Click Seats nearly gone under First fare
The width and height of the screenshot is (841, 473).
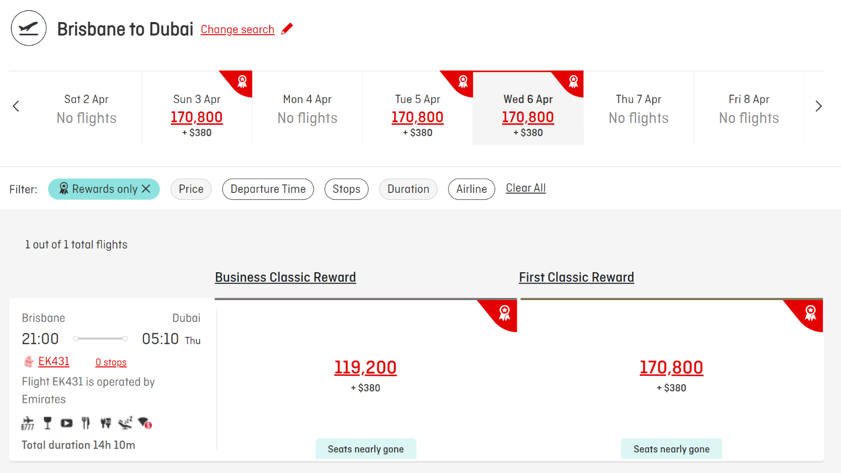pos(672,449)
